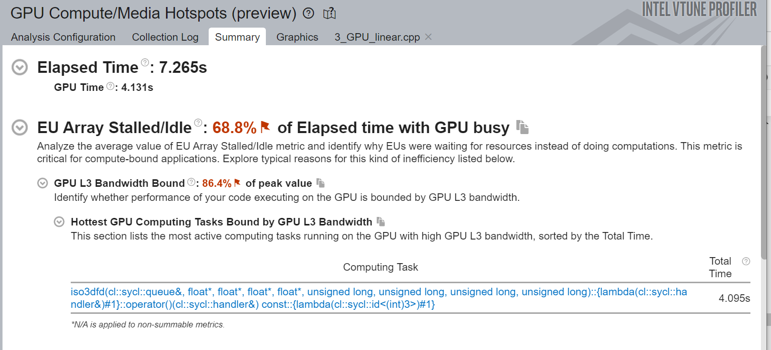Click the help icon next to Total Time column
771x350 pixels.
pyautogui.click(x=746, y=261)
